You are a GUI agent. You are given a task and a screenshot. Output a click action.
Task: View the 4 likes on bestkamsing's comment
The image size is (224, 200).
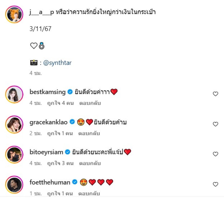coord(60,103)
